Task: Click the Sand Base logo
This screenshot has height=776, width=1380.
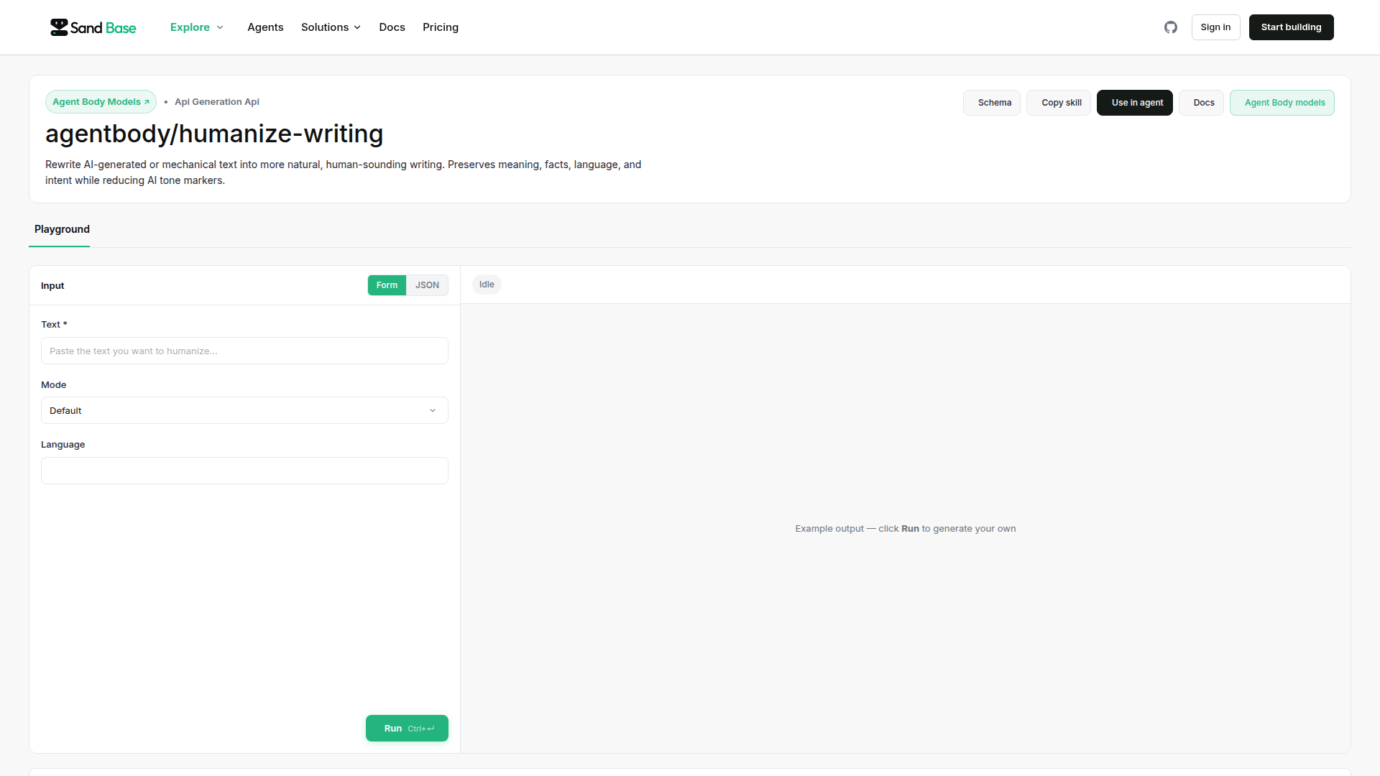Action: [93, 27]
